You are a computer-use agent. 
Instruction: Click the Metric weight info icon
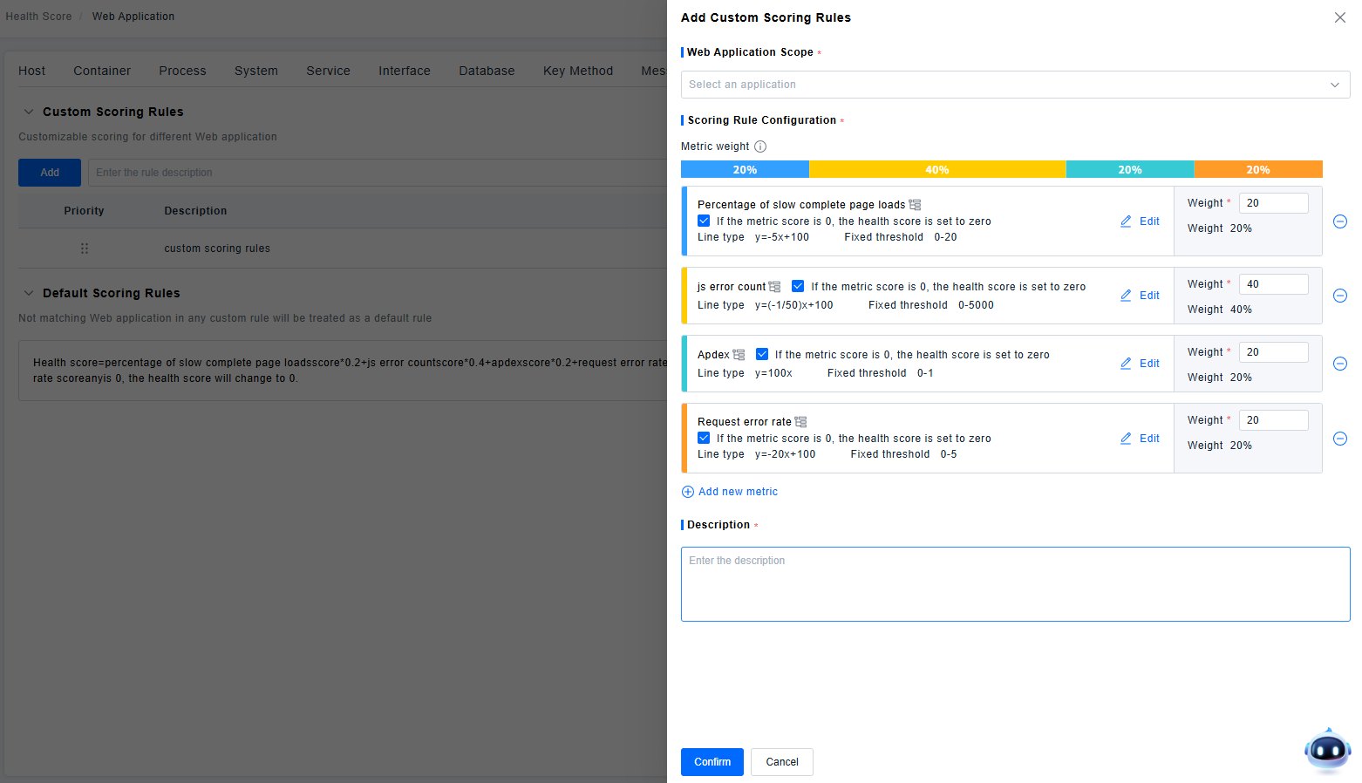760,146
